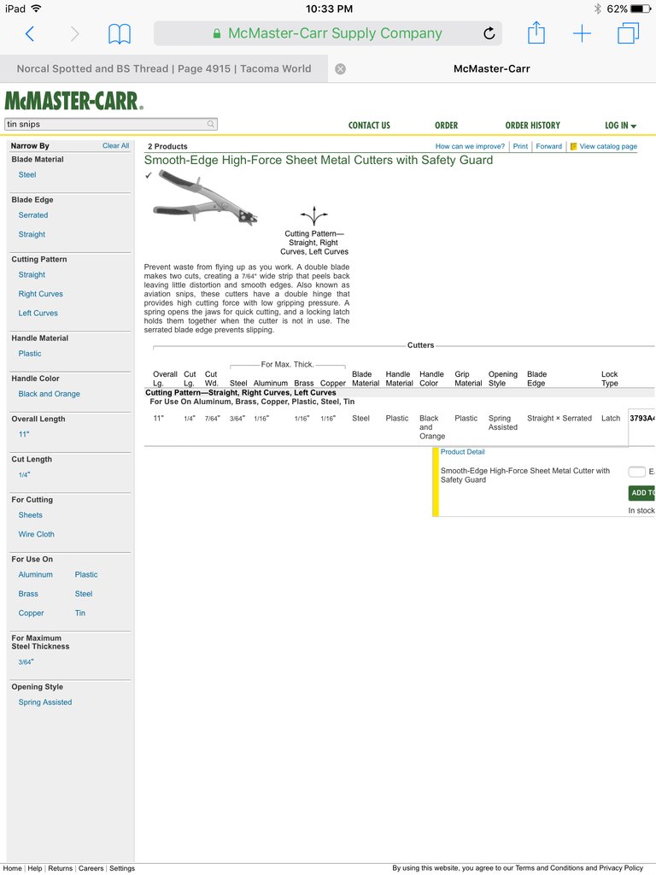Click the 2 Products count text
The width and height of the screenshot is (656, 875).
167,146
